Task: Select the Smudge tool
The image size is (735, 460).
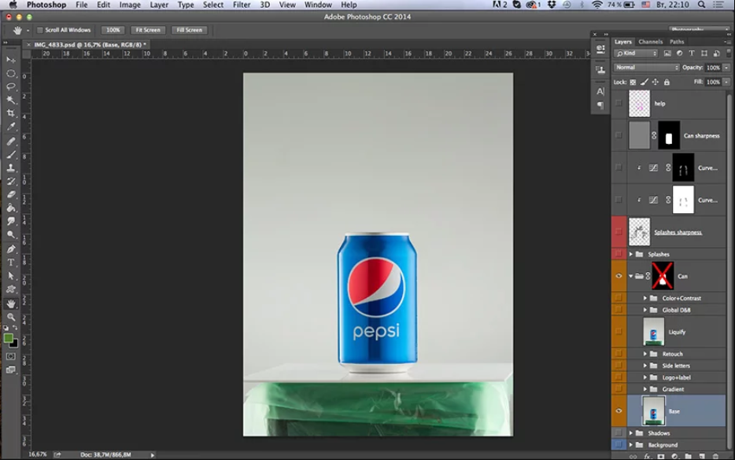Action: pyautogui.click(x=11, y=221)
